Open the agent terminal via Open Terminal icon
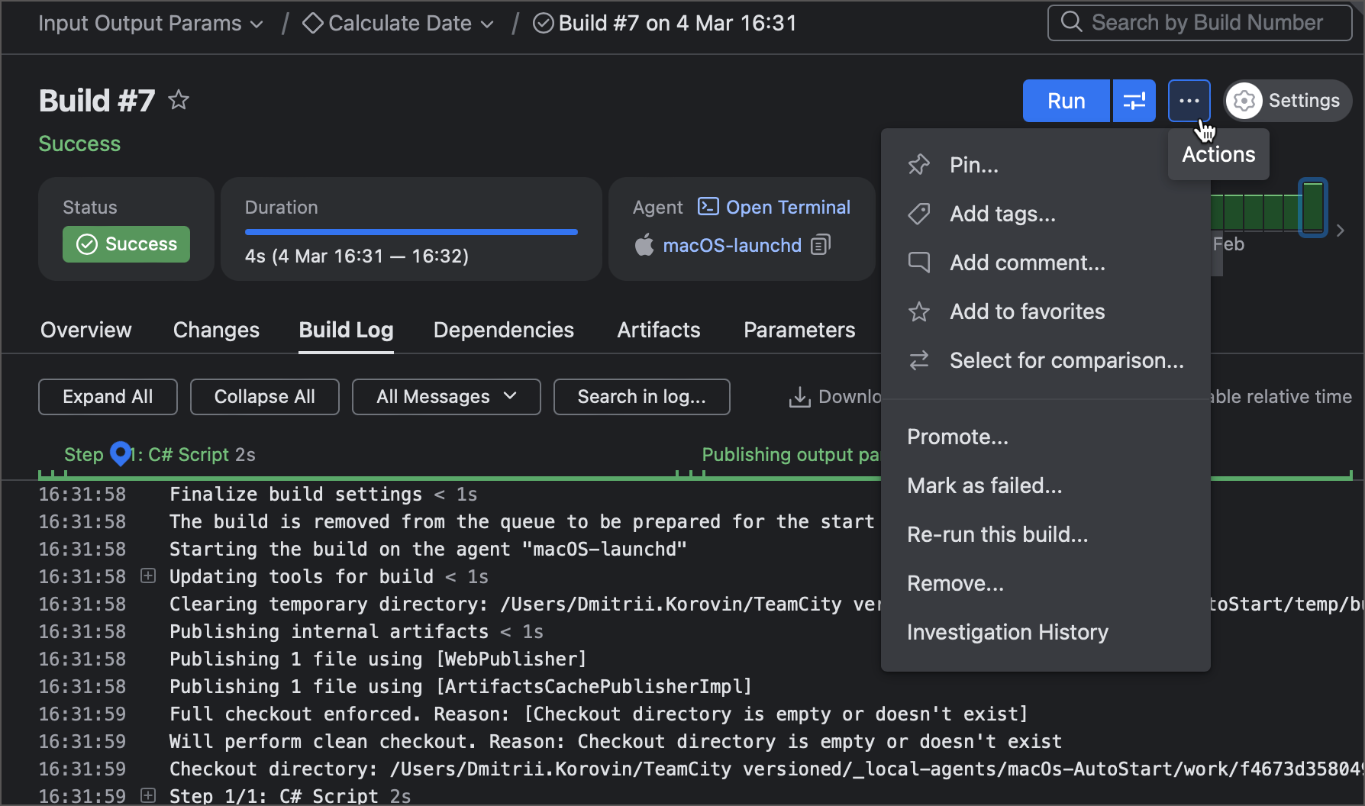 pyautogui.click(x=708, y=206)
